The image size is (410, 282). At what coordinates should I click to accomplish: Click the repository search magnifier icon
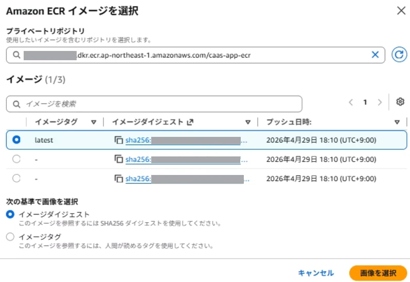click(16, 55)
